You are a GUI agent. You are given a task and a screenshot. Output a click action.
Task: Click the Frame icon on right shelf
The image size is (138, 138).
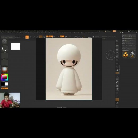point(117,79)
